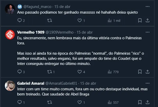Reply to Gabriel Amaral's tweet

20,102
